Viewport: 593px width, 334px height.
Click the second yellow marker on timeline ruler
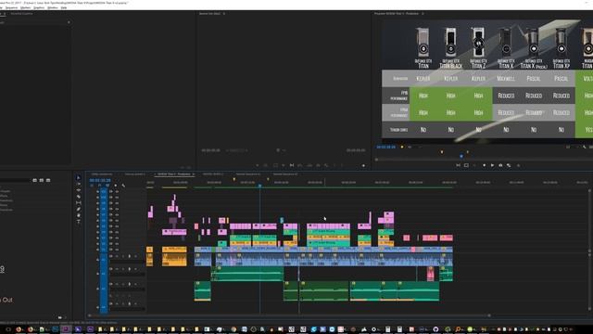tap(268, 179)
